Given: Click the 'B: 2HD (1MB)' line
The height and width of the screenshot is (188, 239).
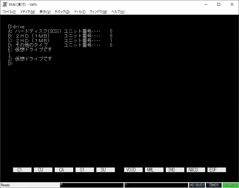Looking at the screenshot, I should coord(60,36).
